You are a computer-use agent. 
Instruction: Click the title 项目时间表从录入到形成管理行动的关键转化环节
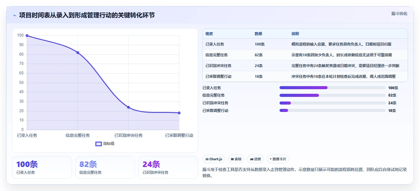click(x=87, y=15)
